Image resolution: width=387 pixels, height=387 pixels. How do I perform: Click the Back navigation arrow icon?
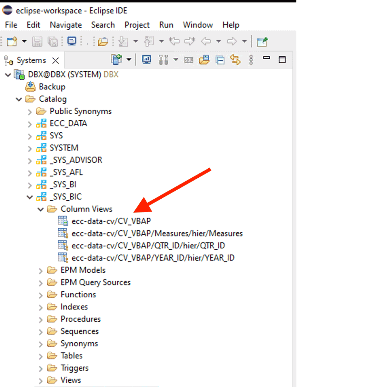[206, 41]
